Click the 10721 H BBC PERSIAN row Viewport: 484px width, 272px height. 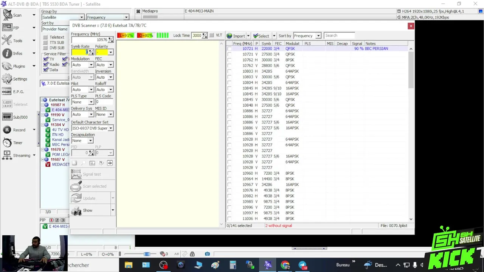coord(318,49)
